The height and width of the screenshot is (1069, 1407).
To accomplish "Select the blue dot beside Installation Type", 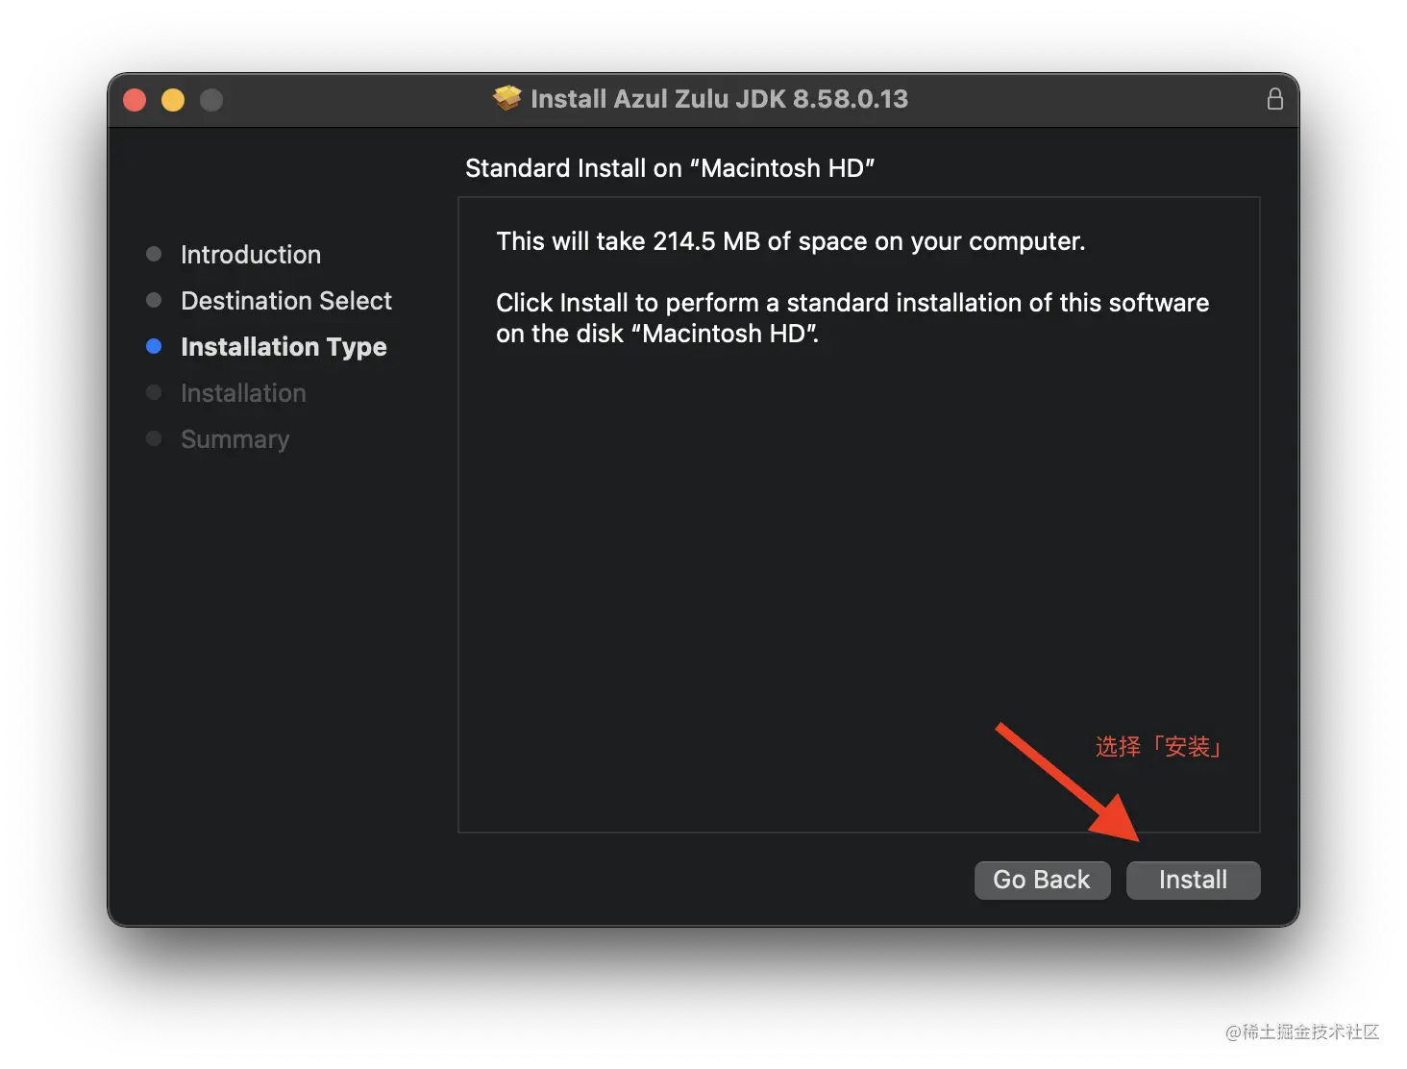I will point(155,346).
